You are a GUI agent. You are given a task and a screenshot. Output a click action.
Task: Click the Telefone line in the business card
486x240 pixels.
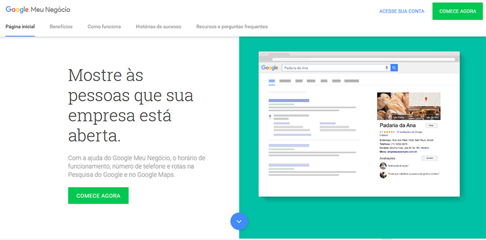[394, 144]
